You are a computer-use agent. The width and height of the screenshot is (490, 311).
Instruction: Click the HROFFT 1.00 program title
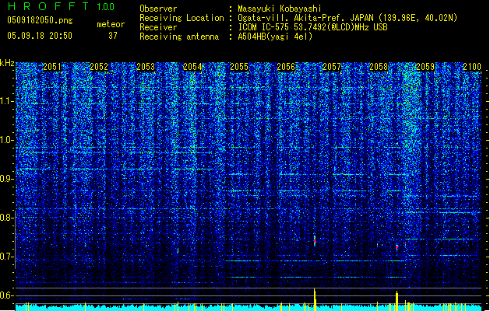click(62, 6)
